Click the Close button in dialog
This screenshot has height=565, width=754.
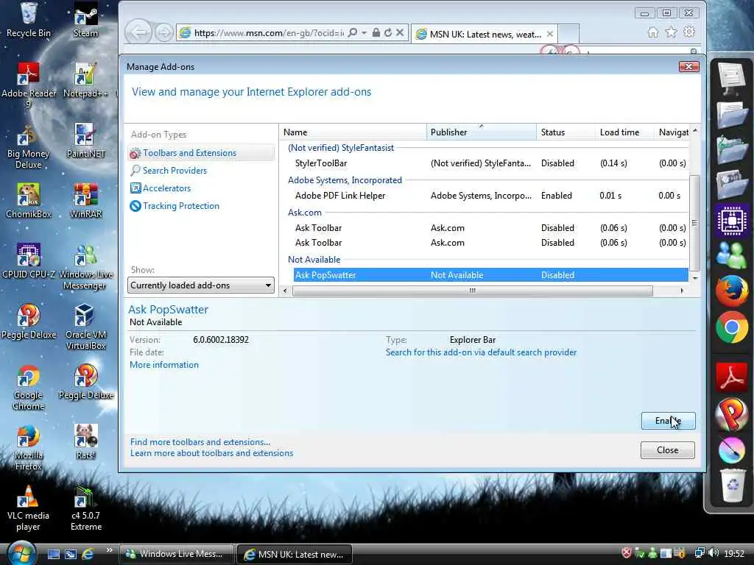pyautogui.click(x=667, y=450)
